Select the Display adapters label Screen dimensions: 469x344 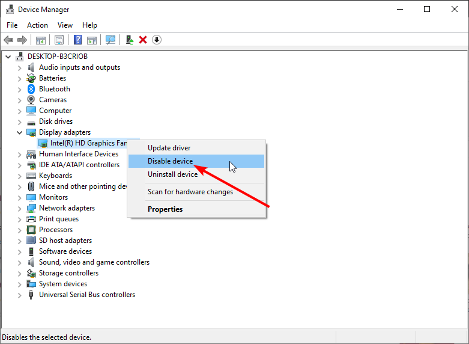(65, 132)
